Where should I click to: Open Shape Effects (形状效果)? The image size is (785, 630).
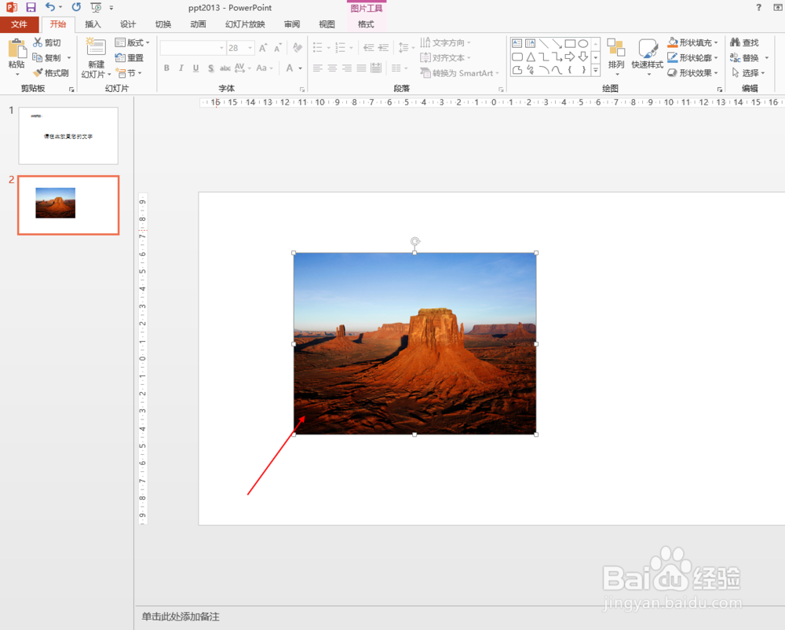(693, 73)
